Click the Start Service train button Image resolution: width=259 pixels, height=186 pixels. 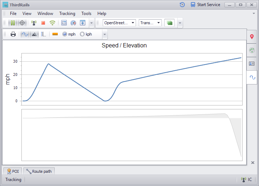coord(205,5)
